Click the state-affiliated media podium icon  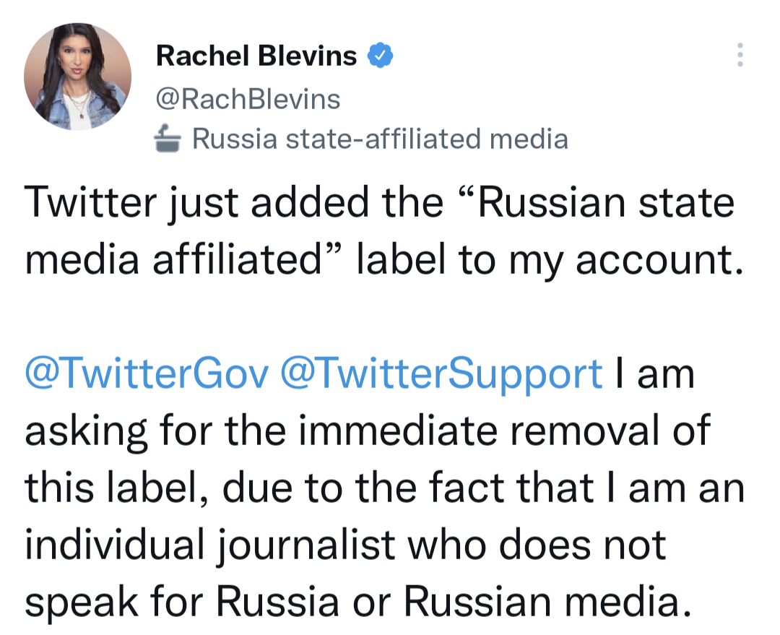[x=169, y=139]
